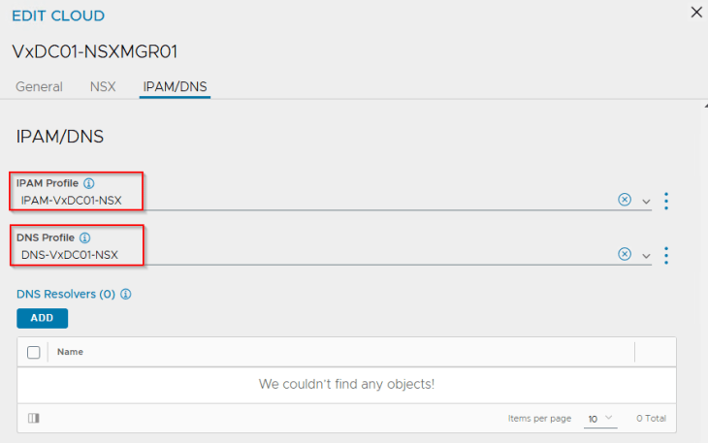Click the DNS Profile info icon
This screenshot has width=708, height=443.
click(x=84, y=237)
